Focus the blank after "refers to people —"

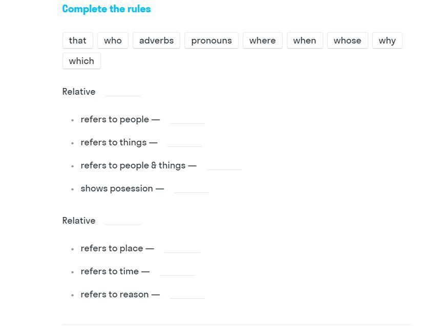[187, 119]
